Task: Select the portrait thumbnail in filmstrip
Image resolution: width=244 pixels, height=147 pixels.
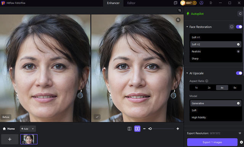Action: pos(29,139)
